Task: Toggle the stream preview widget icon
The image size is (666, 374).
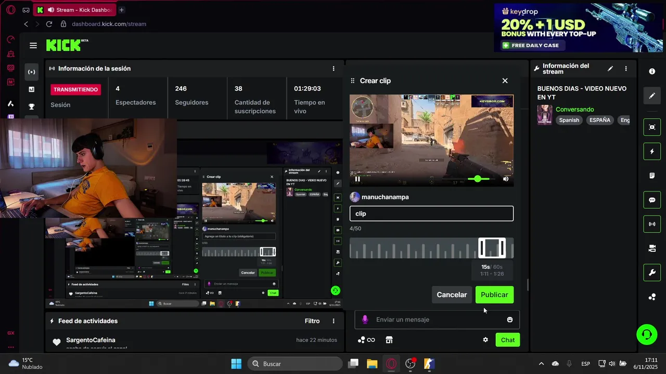Action: pyautogui.click(x=652, y=127)
